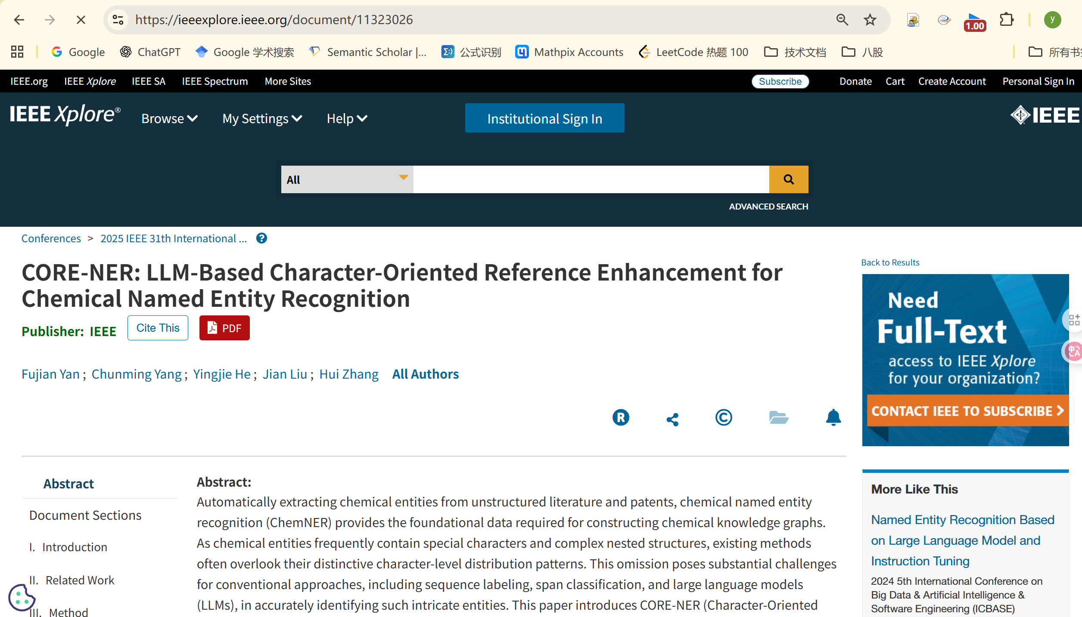
Task: Click into the main search text field
Action: (591, 179)
